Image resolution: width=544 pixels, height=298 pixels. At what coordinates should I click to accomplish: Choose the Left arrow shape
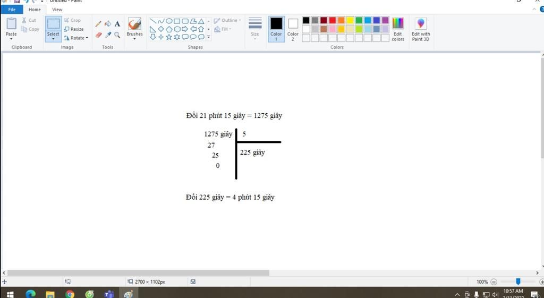(193, 29)
